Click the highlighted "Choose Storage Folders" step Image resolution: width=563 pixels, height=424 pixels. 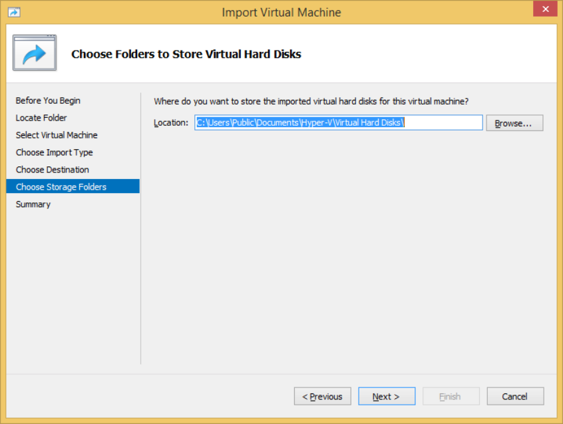(x=61, y=187)
